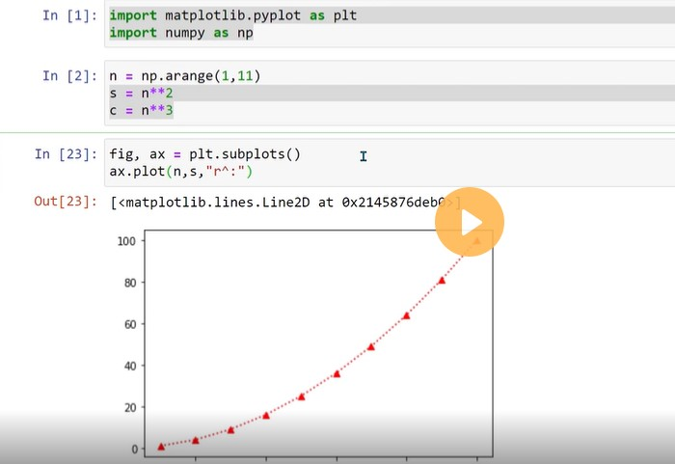
Task: Click the red triangle marker at value 64
Action: point(406,315)
